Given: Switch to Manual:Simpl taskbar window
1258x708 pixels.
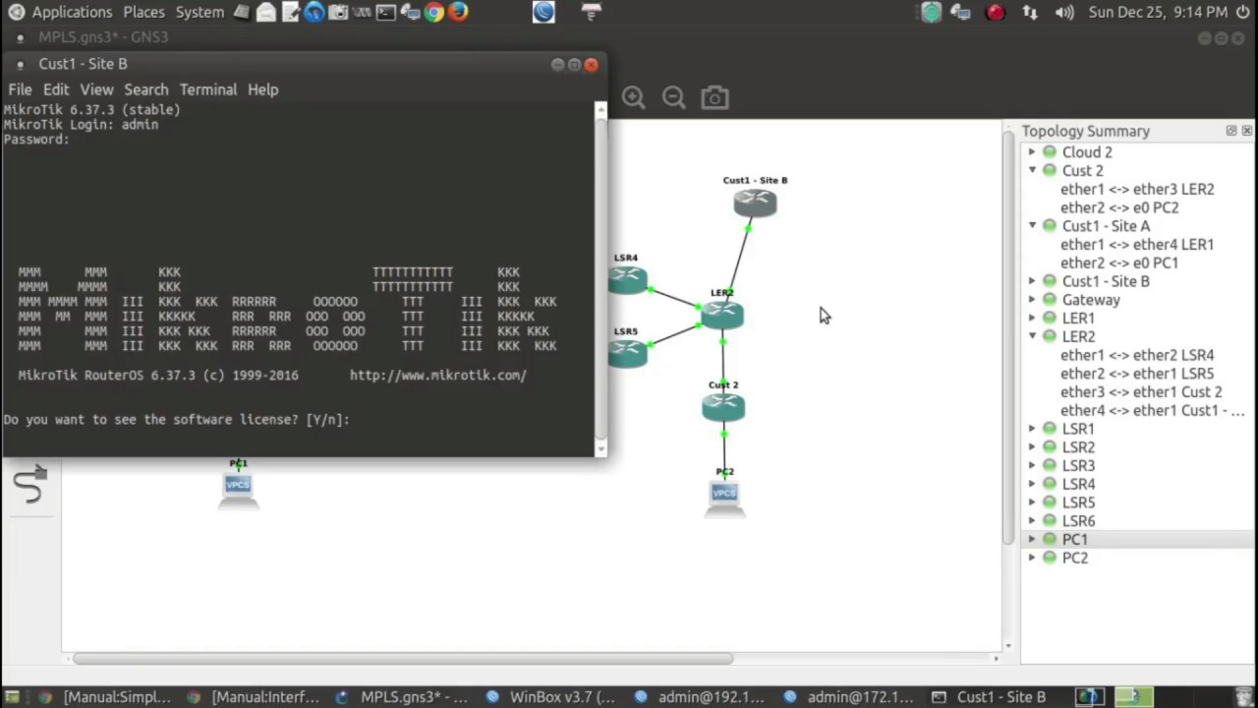Looking at the screenshot, I should point(104,697).
